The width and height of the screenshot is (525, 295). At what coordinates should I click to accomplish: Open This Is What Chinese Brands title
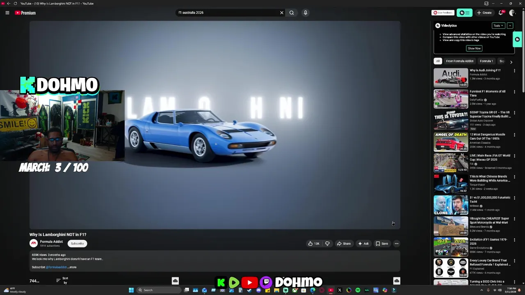pyautogui.click(x=490, y=179)
